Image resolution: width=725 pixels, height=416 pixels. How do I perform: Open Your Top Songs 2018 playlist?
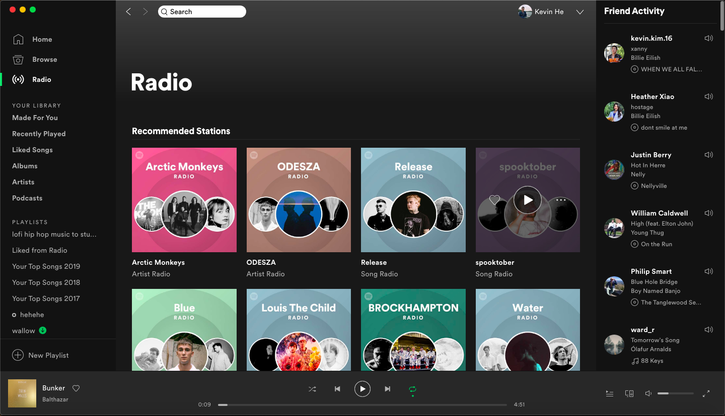tap(46, 282)
